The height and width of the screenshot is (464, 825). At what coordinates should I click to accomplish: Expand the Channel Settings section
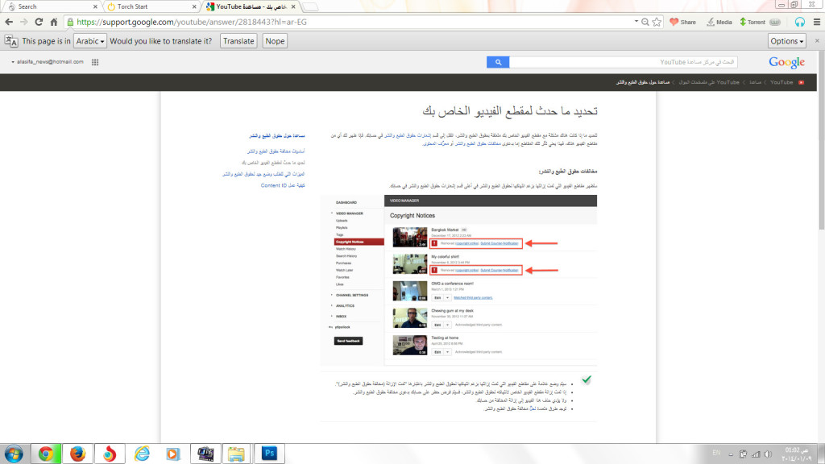click(352, 295)
